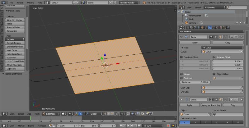
Task: Open the Constraints chain-link properties tab
Action: tap(206, 27)
